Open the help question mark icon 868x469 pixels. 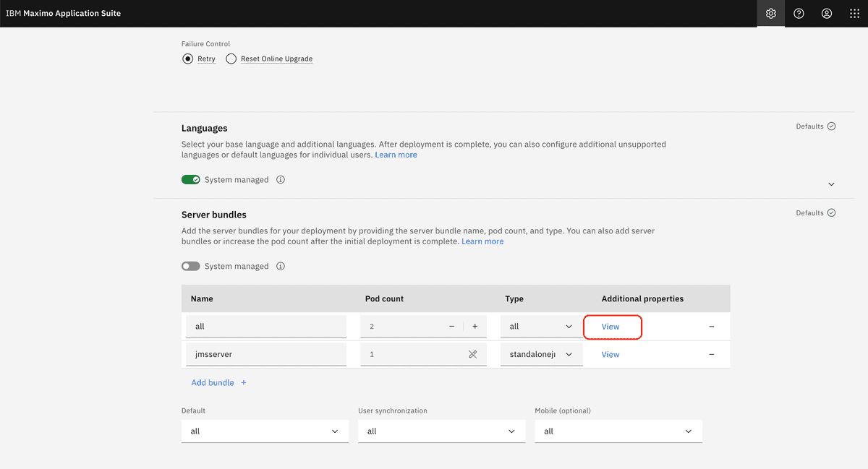(x=799, y=14)
